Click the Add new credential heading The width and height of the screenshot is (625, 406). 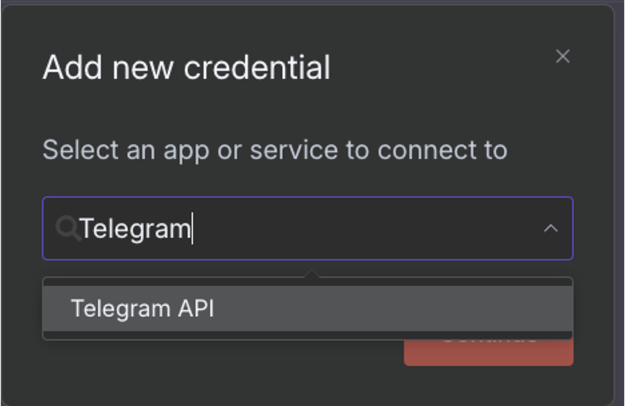[x=186, y=67]
